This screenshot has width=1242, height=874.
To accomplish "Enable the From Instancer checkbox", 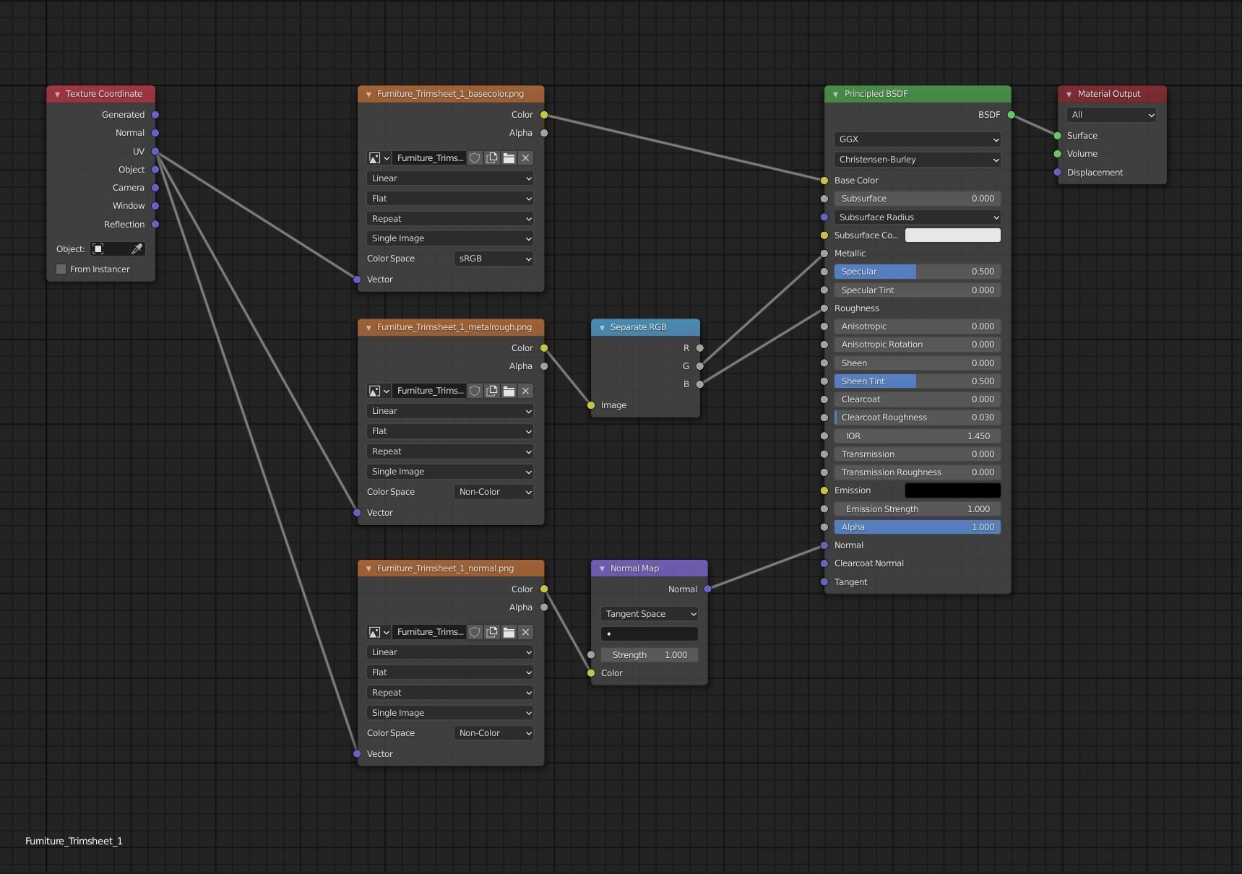I will coord(61,269).
